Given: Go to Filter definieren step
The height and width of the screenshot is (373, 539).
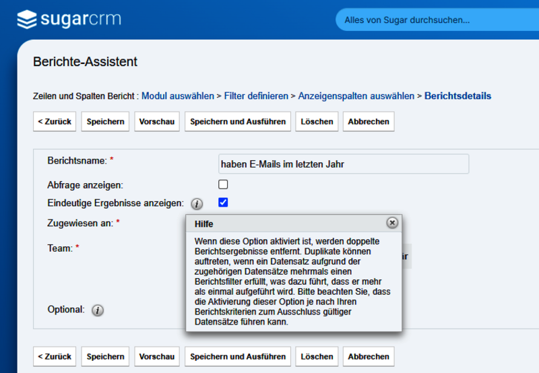Looking at the screenshot, I should (256, 96).
